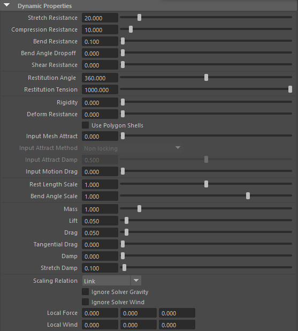Click the Drag slider handle

point(126,232)
